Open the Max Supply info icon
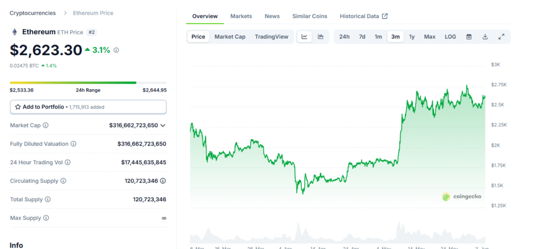Image resolution: width=533 pixels, height=249 pixels. point(46,218)
